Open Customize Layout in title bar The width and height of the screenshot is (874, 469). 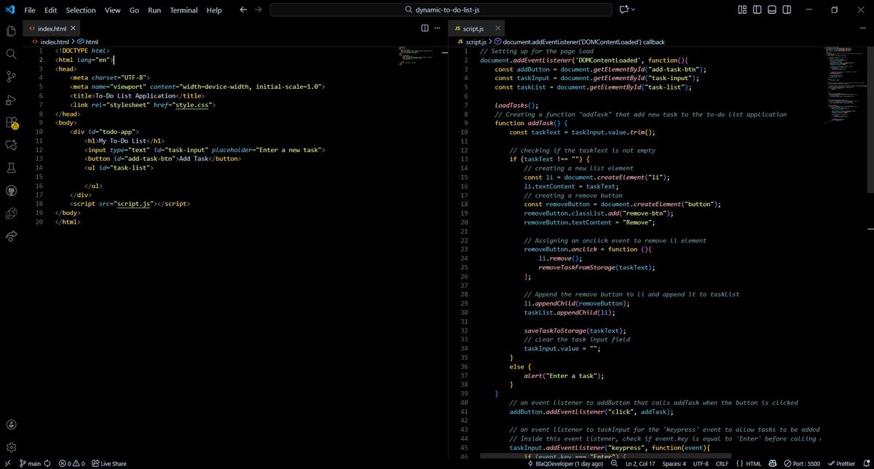click(741, 10)
